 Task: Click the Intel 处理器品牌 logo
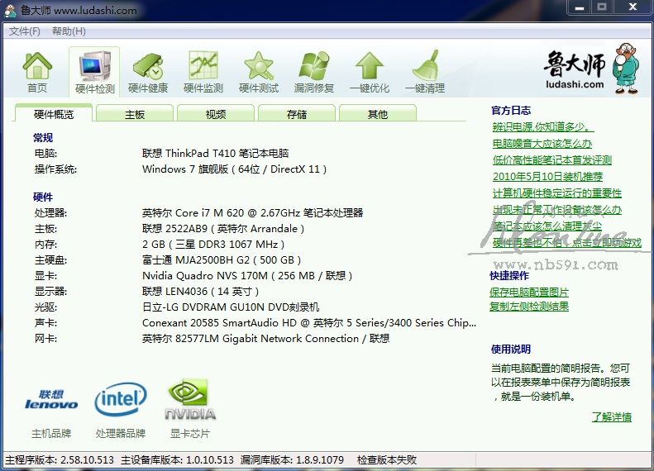pyautogui.click(x=121, y=399)
